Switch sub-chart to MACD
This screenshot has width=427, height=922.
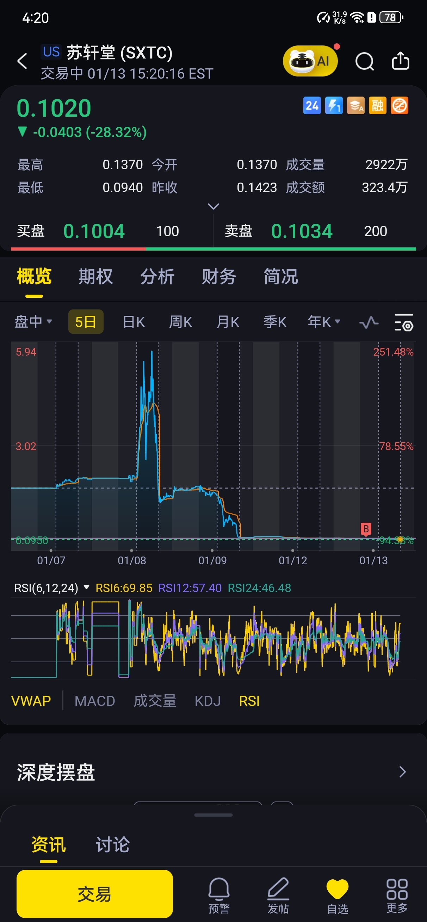coord(94,701)
